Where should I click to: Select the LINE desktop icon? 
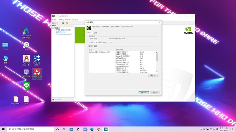(26, 86)
